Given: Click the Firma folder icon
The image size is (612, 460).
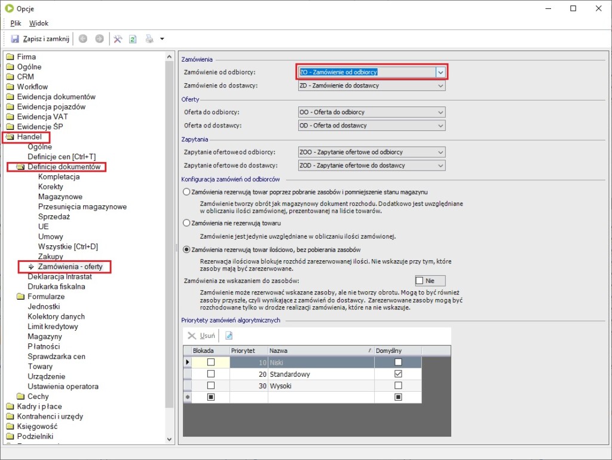Looking at the screenshot, I should [x=10, y=57].
